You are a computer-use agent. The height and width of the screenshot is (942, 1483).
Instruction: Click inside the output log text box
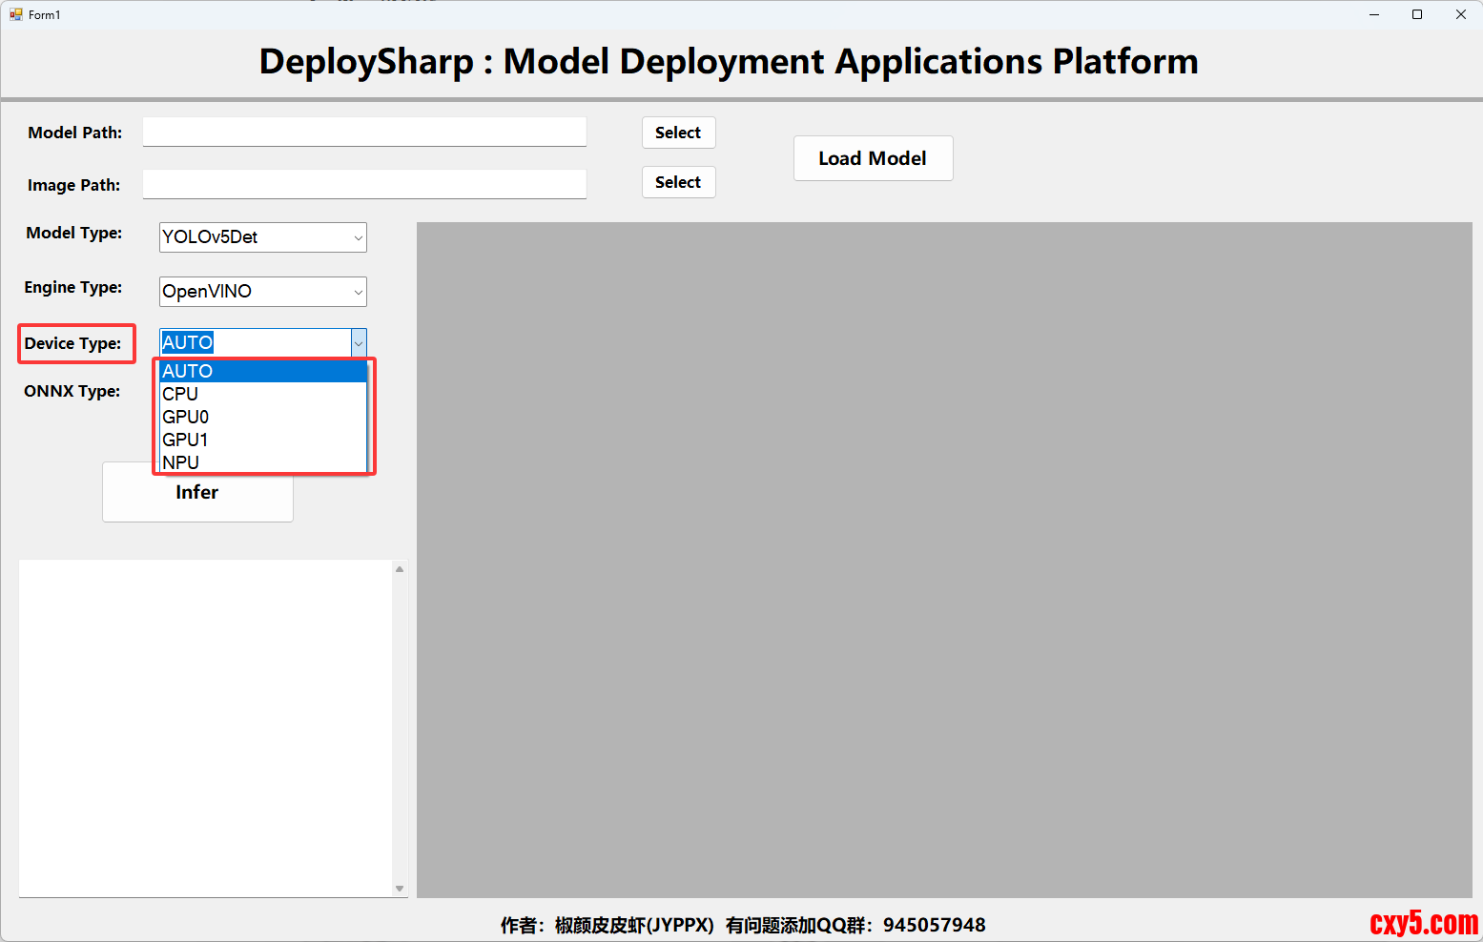point(205,727)
